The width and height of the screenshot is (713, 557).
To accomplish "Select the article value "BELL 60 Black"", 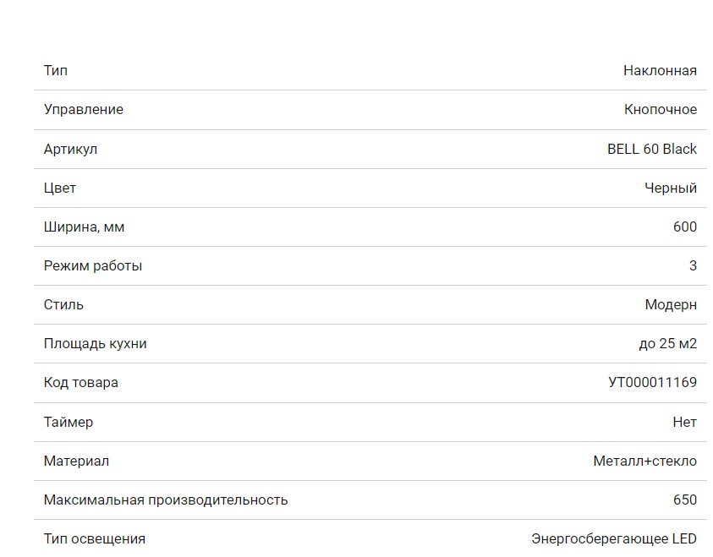I will tap(651, 149).
